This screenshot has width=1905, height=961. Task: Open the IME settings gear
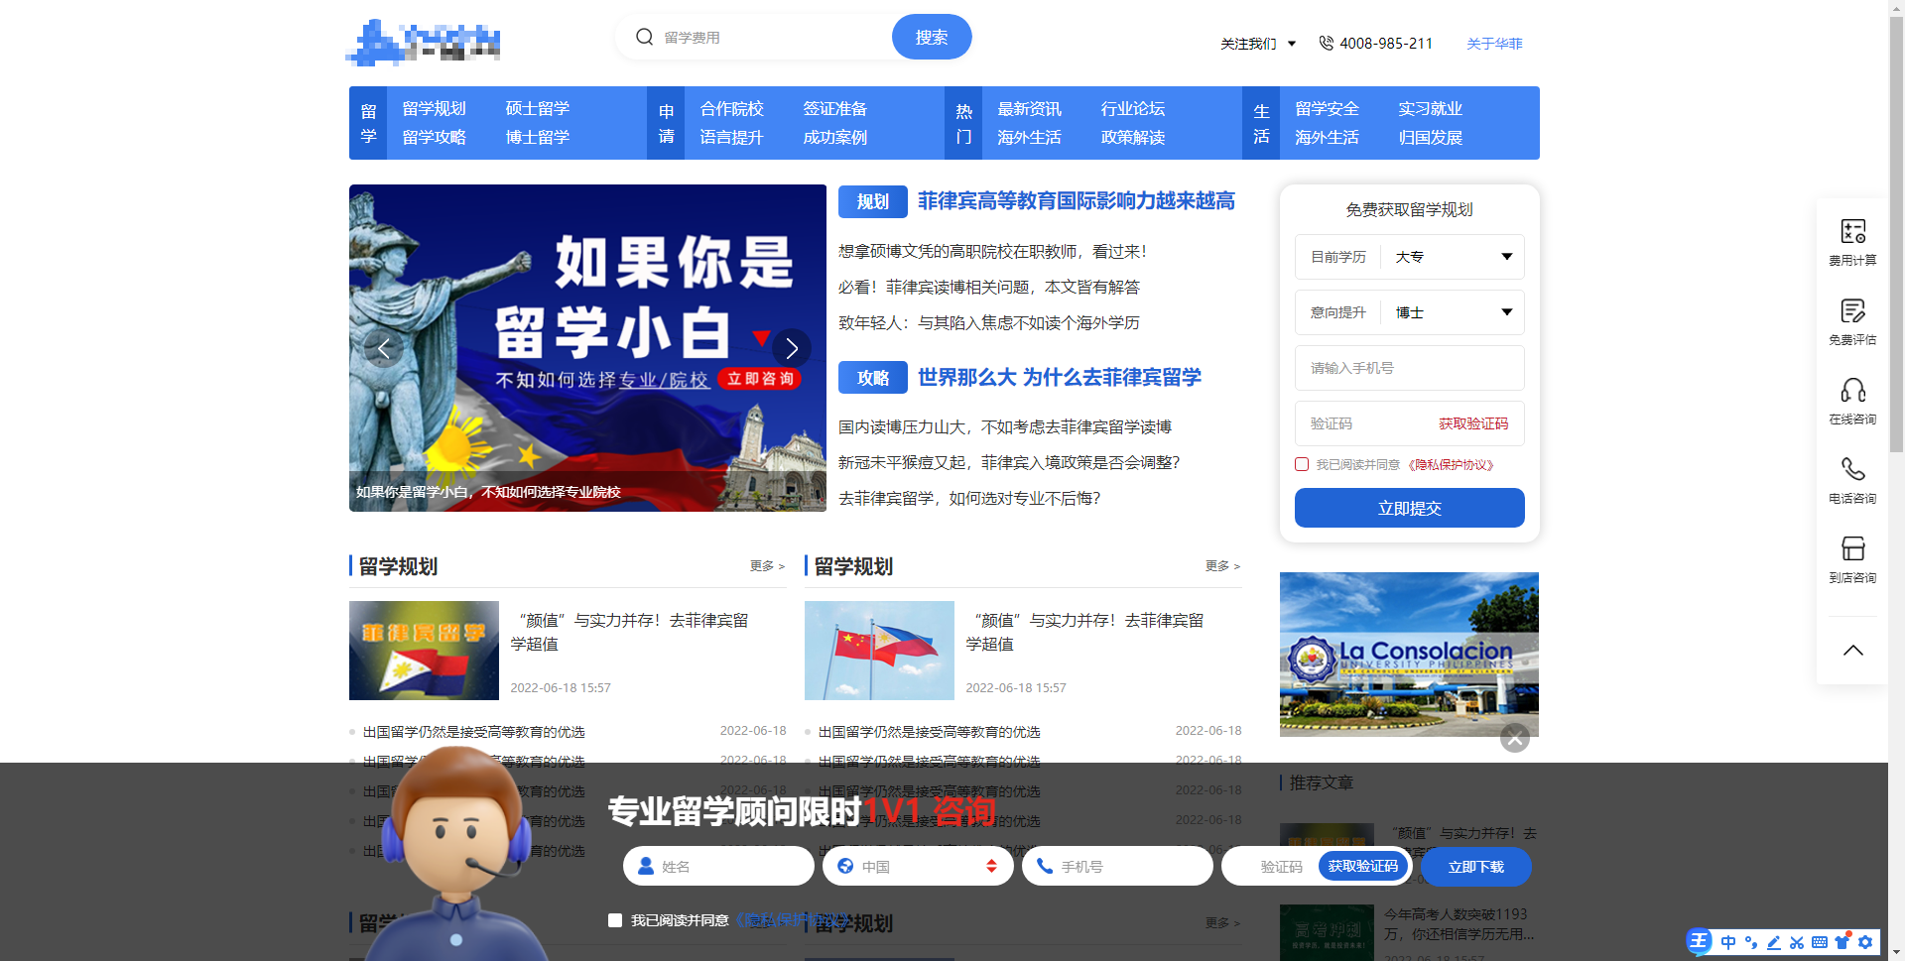click(1865, 942)
